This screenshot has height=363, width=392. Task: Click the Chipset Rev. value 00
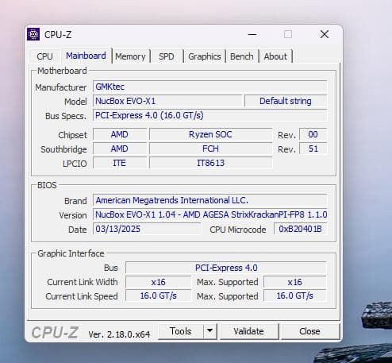pyautogui.click(x=313, y=134)
